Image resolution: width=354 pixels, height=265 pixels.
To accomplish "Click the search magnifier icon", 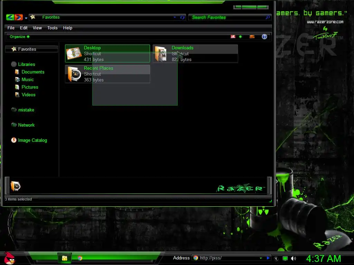I will 268,17.
